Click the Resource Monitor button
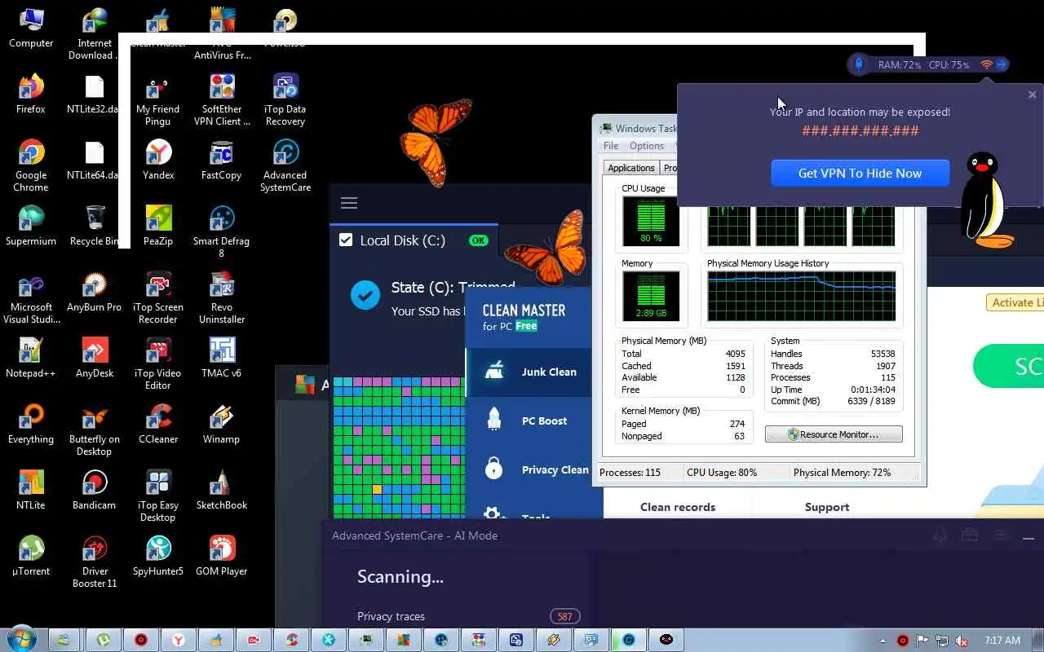Viewport: 1044px width, 652px height. pyautogui.click(x=834, y=434)
